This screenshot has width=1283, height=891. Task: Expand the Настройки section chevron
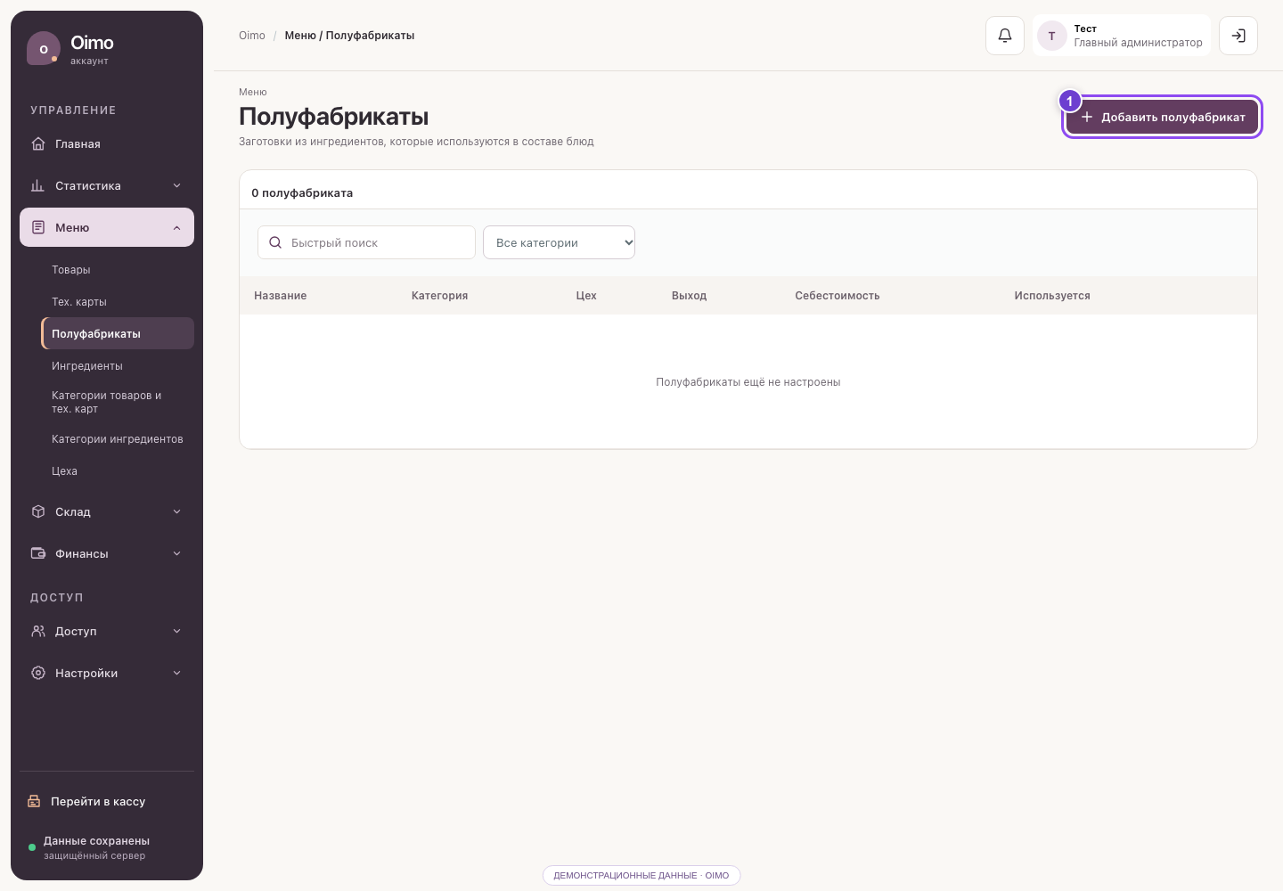click(176, 673)
